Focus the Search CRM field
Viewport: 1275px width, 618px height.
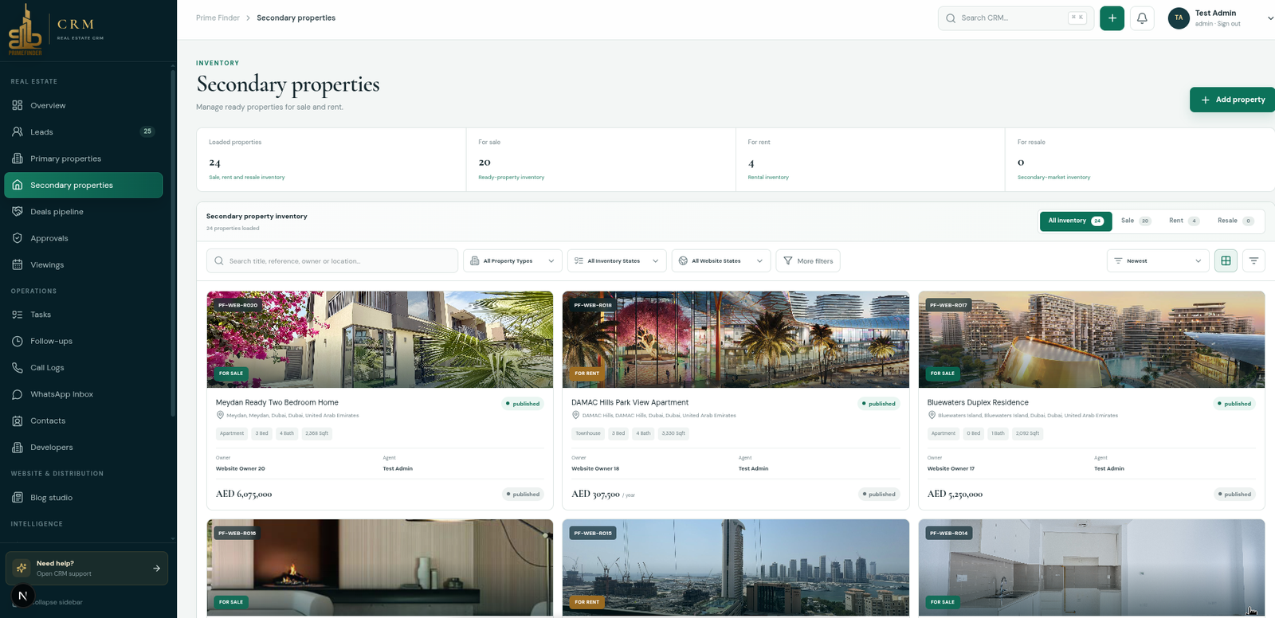pyautogui.click(x=1014, y=18)
